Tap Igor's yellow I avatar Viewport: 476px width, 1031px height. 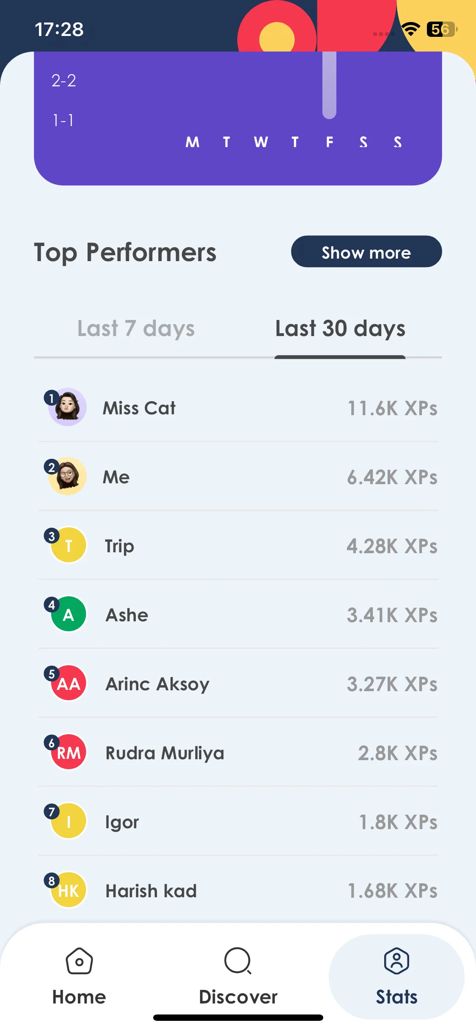tap(69, 821)
